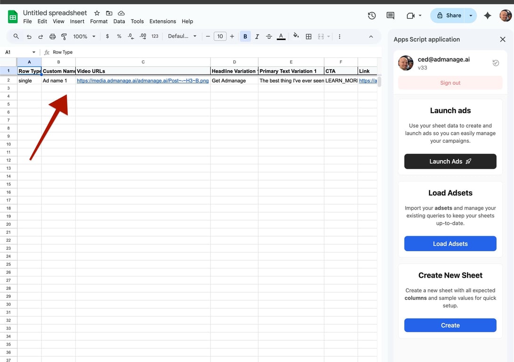Open the Format menu
514x362 pixels.
[98, 21]
